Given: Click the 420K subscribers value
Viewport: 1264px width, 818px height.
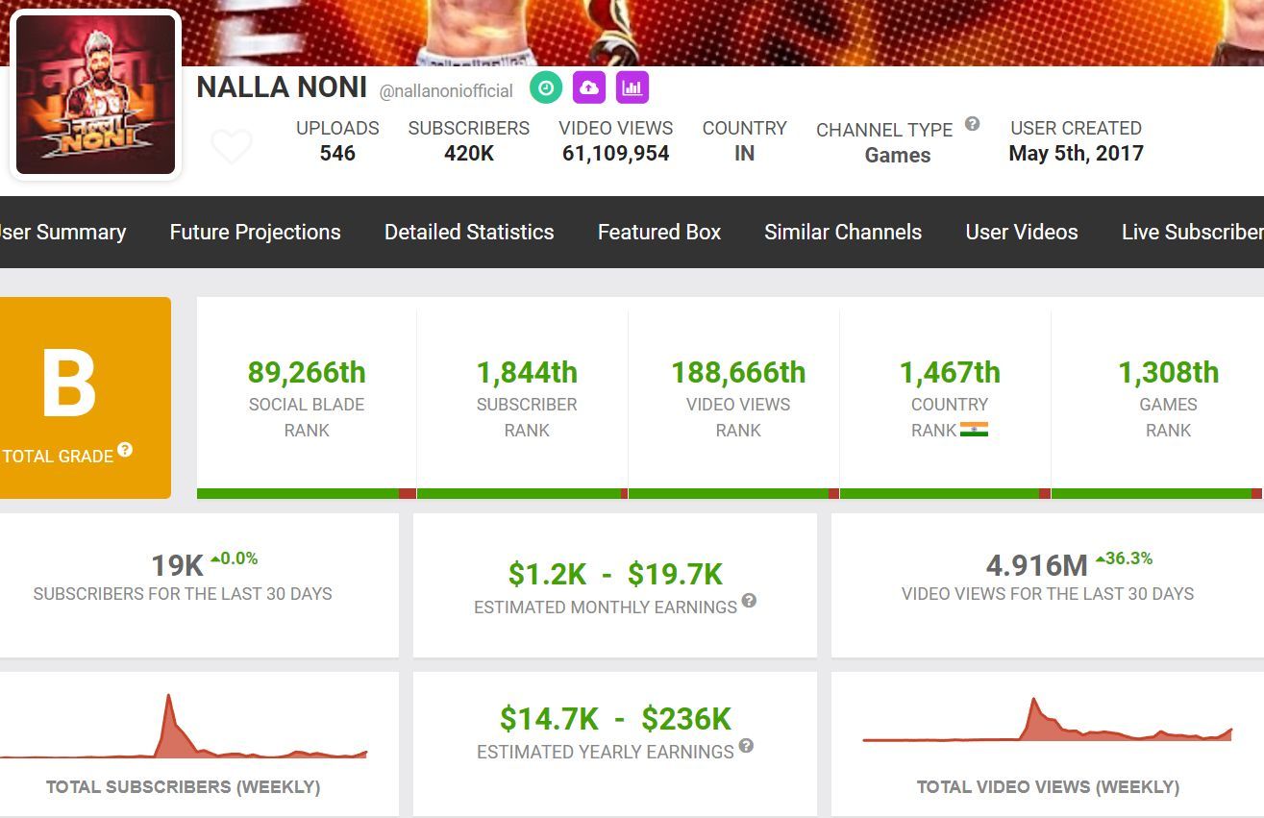Looking at the screenshot, I should 469,154.
